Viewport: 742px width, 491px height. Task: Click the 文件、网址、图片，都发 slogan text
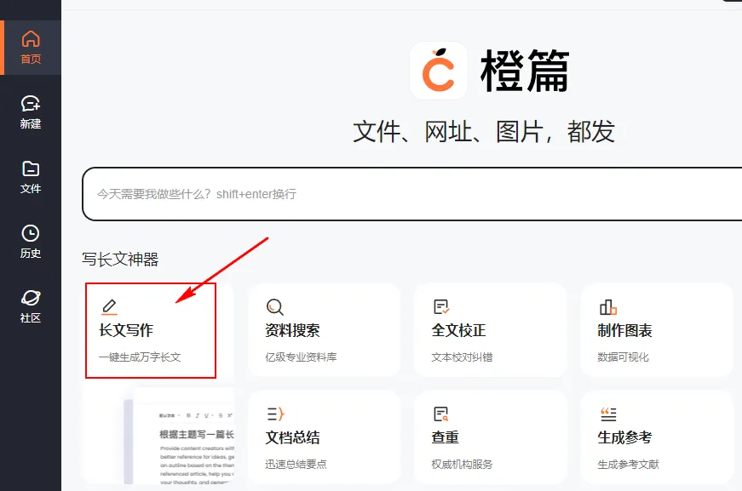(484, 131)
